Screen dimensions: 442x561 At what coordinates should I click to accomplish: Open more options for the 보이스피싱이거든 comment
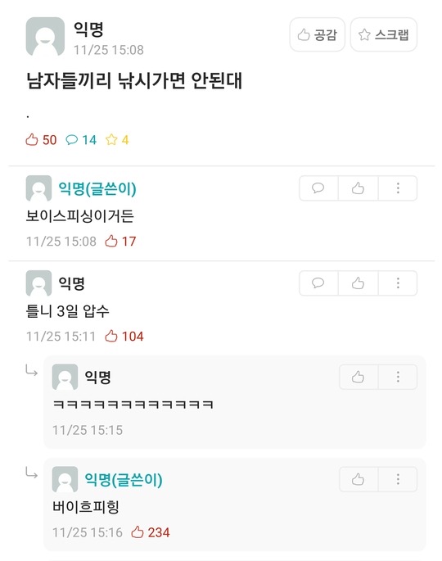(x=398, y=188)
